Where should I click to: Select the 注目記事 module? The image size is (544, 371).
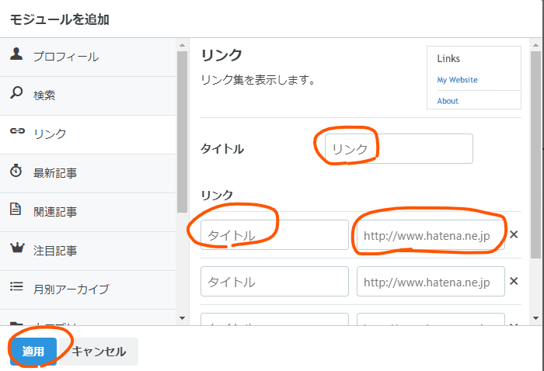88,251
